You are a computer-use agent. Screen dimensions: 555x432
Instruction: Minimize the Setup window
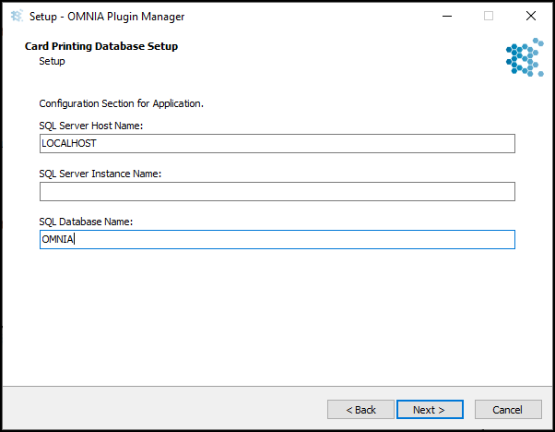447,16
